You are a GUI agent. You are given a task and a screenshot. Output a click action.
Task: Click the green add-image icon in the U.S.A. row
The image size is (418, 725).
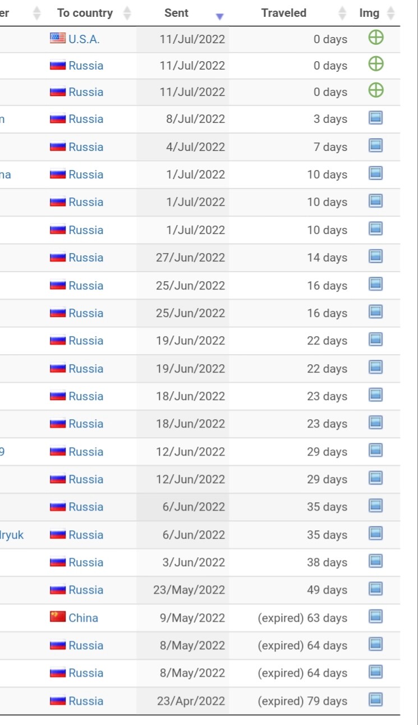376,38
